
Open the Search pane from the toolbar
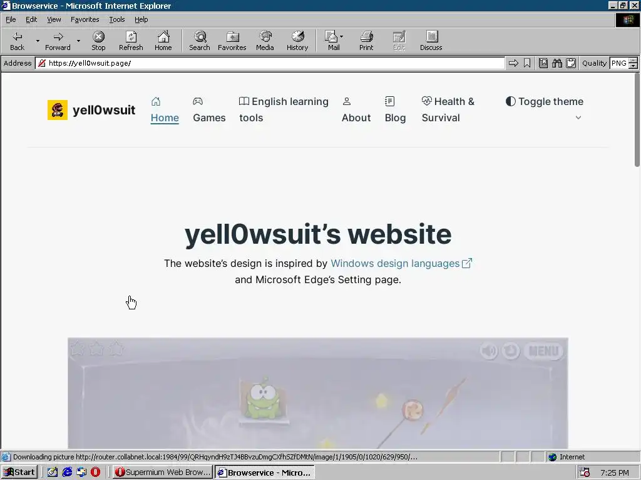200,41
